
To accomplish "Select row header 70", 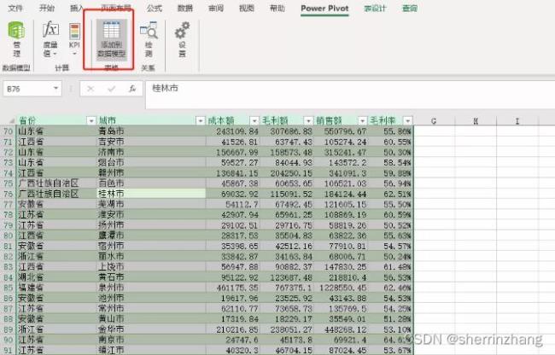I will coord(9,131).
